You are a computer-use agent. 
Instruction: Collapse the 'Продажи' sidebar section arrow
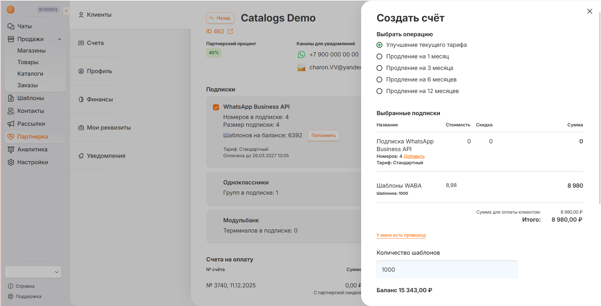pyautogui.click(x=60, y=39)
